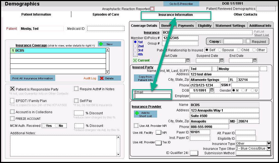Open the End Date calendar picker
Image resolution: width=279 pixels, height=163 pixels.
pyautogui.click(x=255, y=60)
